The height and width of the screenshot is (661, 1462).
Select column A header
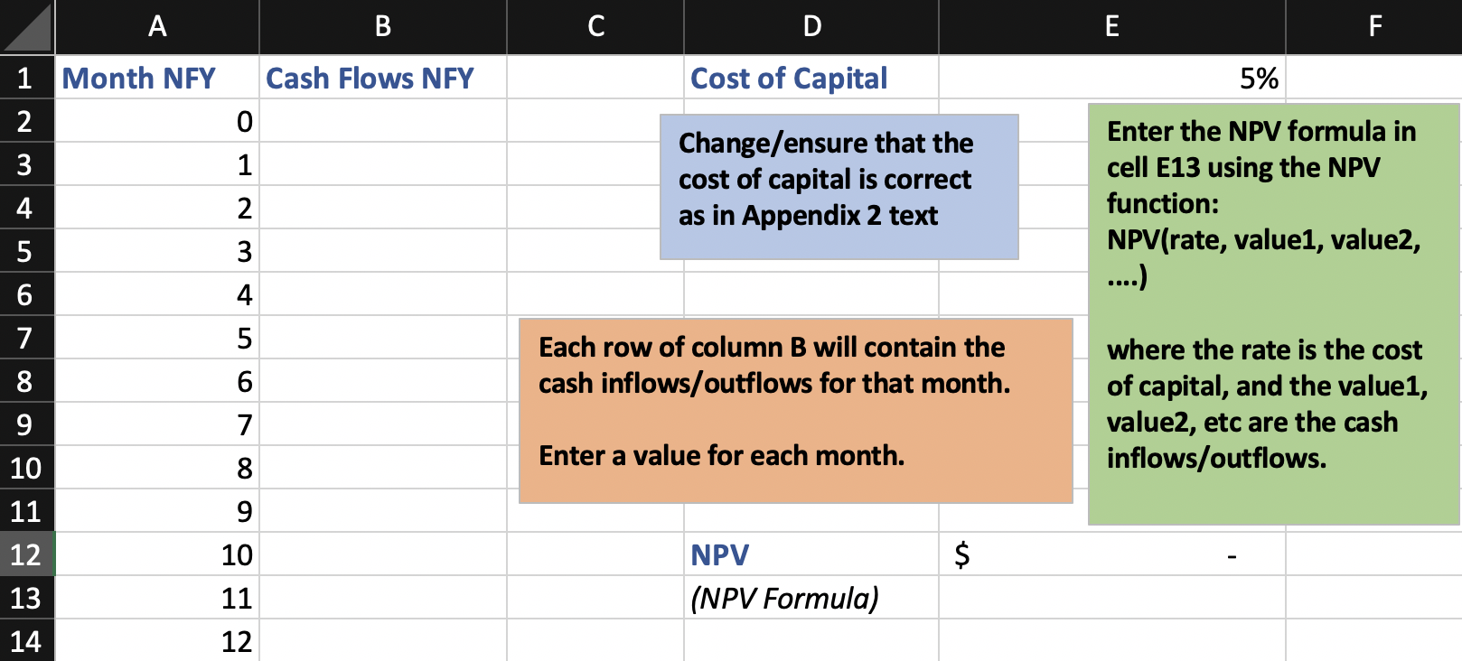pyautogui.click(x=157, y=27)
